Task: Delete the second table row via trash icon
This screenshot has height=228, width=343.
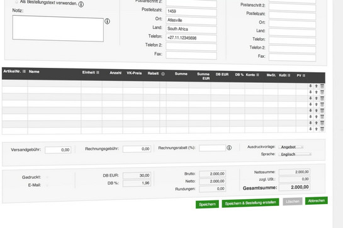Action: [322, 92]
